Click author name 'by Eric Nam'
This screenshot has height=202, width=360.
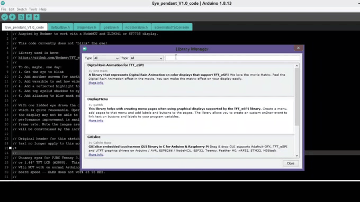coord(98,71)
